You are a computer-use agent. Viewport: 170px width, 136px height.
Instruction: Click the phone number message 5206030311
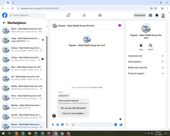tap(64, 96)
